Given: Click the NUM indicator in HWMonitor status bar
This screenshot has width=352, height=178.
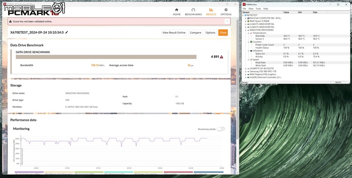Looking at the screenshot, I should [x=338, y=82].
